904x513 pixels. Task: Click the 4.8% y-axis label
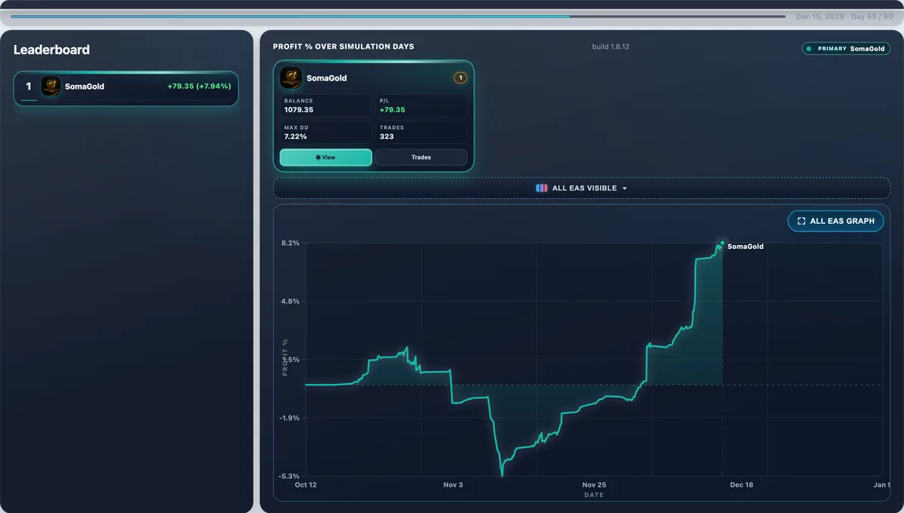tap(290, 301)
